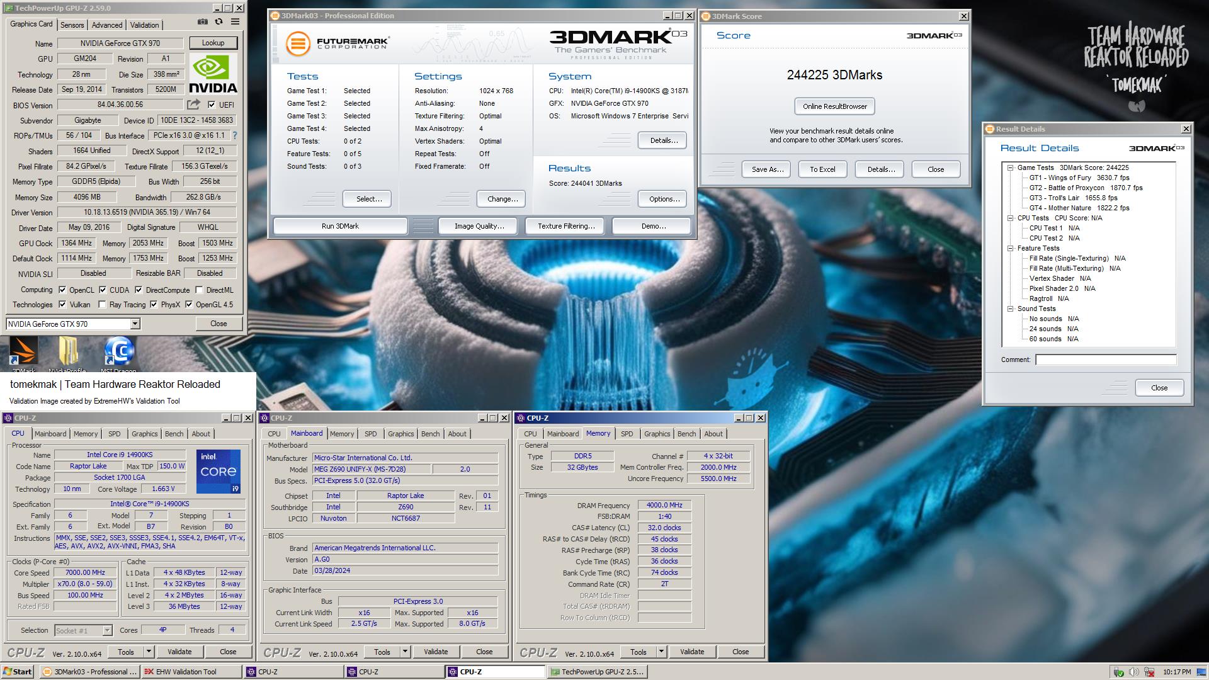Screen dimensions: 1209x680
Task: Toggle the CUDA checkbox
Action: coord(103,290)
